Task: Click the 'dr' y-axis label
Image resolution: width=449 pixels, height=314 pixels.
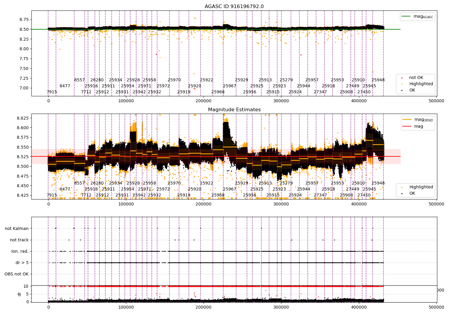Action: click(19, 294)
